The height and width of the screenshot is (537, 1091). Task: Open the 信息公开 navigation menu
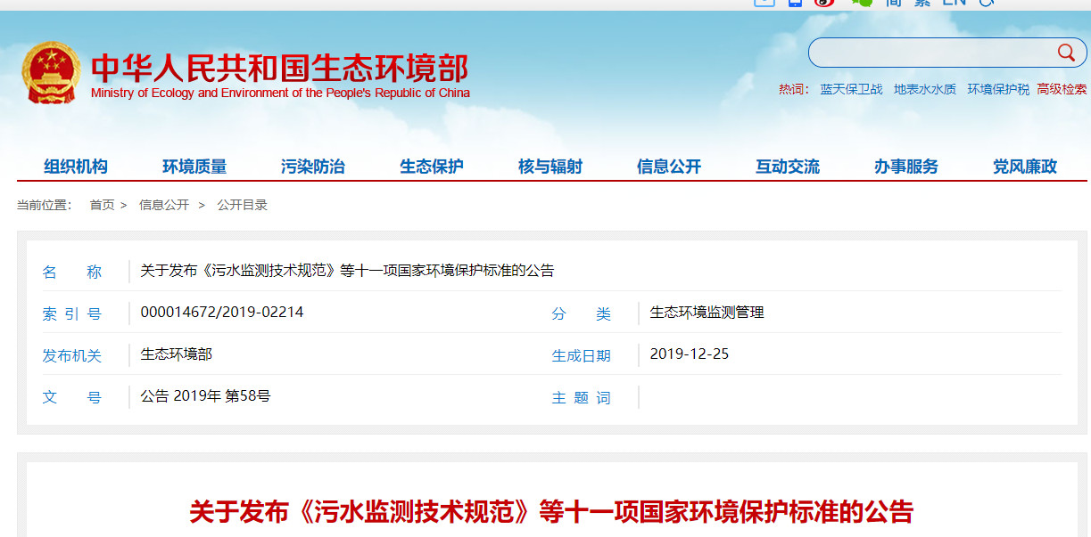[x=668, y=166]
